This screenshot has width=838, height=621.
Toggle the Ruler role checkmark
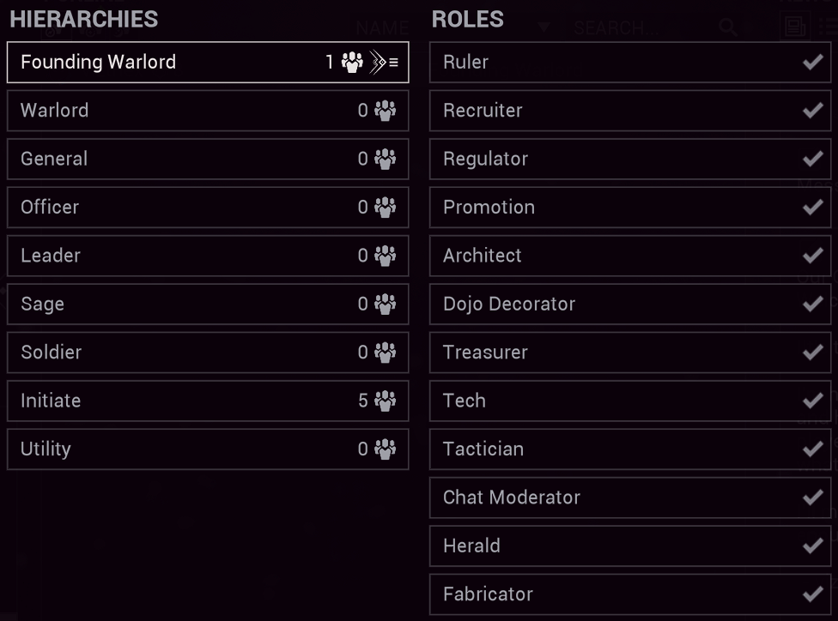click(811, 63)
